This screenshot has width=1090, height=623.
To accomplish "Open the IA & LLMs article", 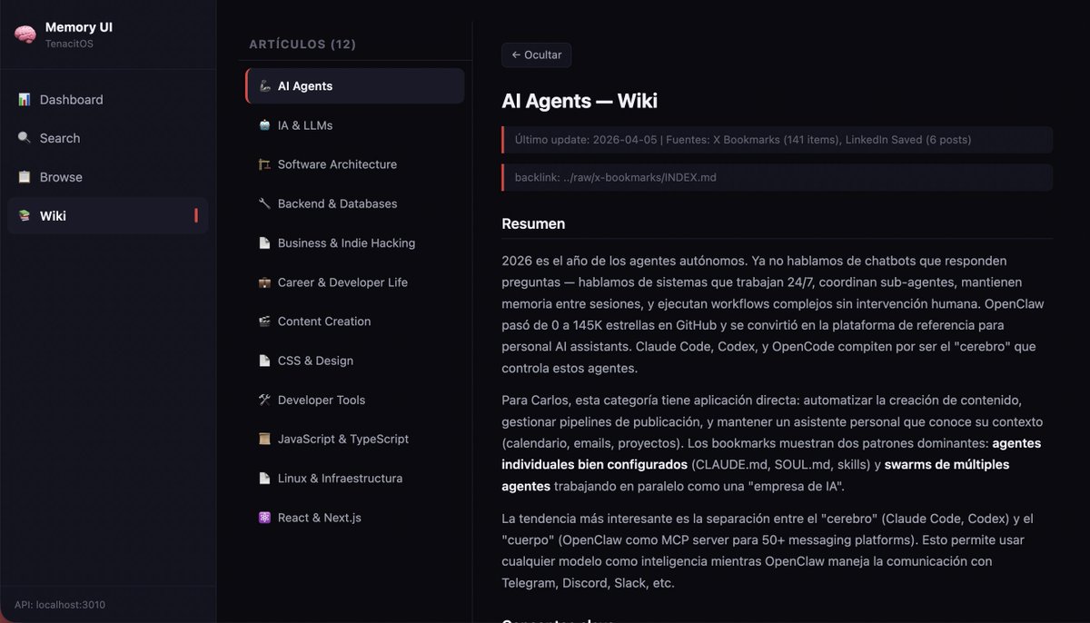I will tap(355, 125).
